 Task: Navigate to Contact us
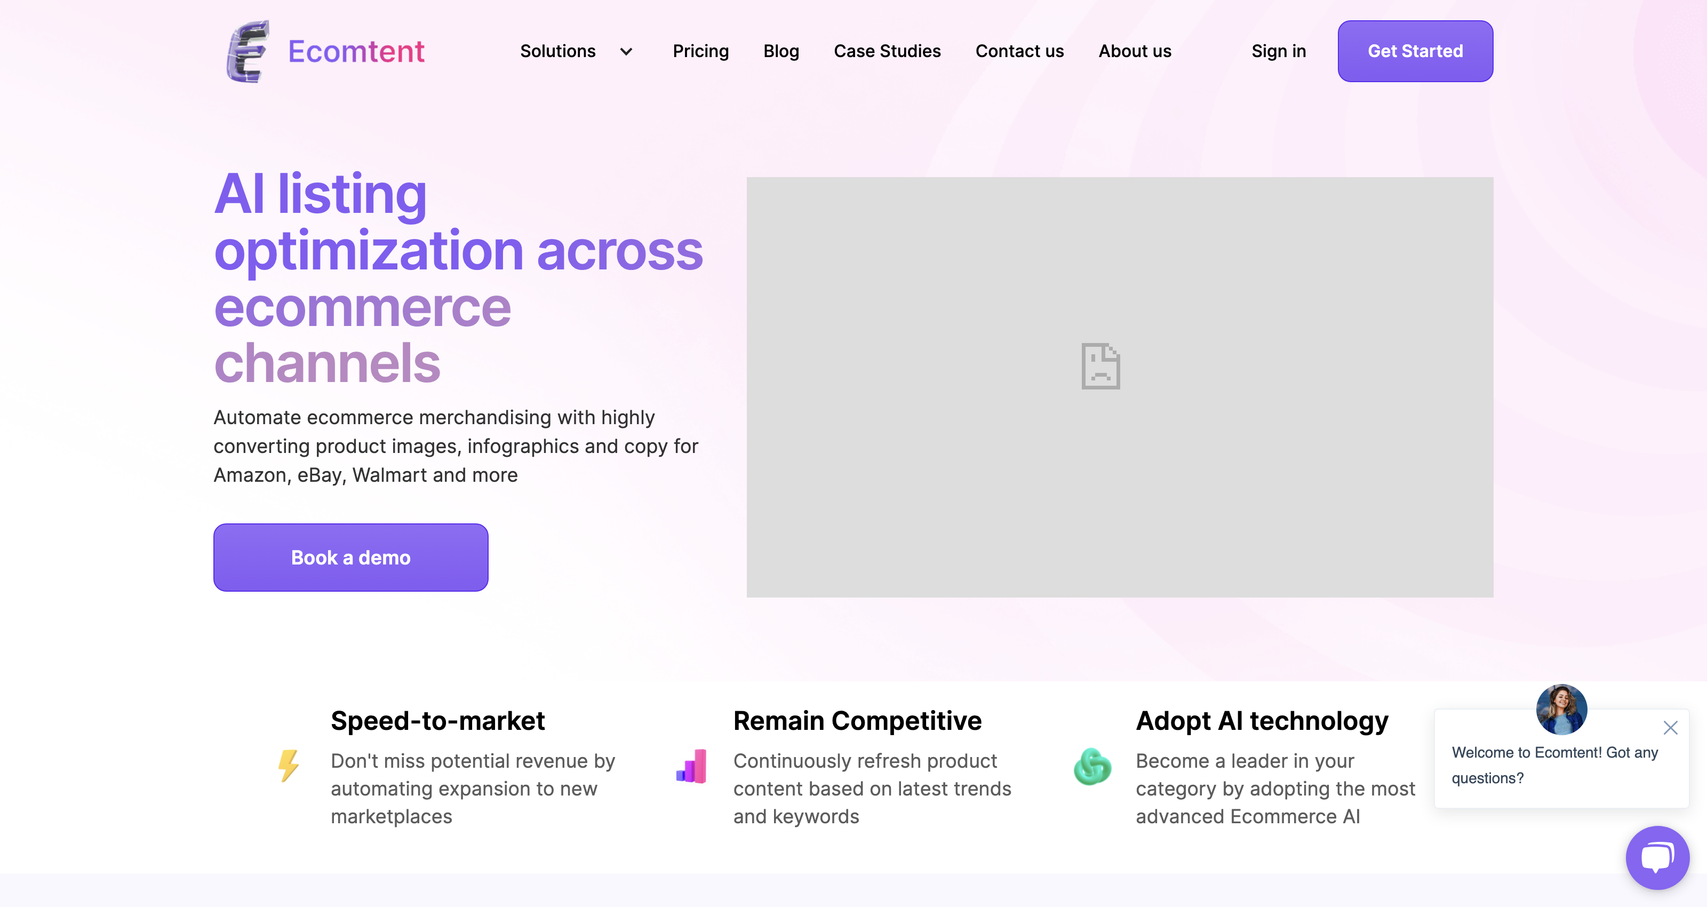1019,51
